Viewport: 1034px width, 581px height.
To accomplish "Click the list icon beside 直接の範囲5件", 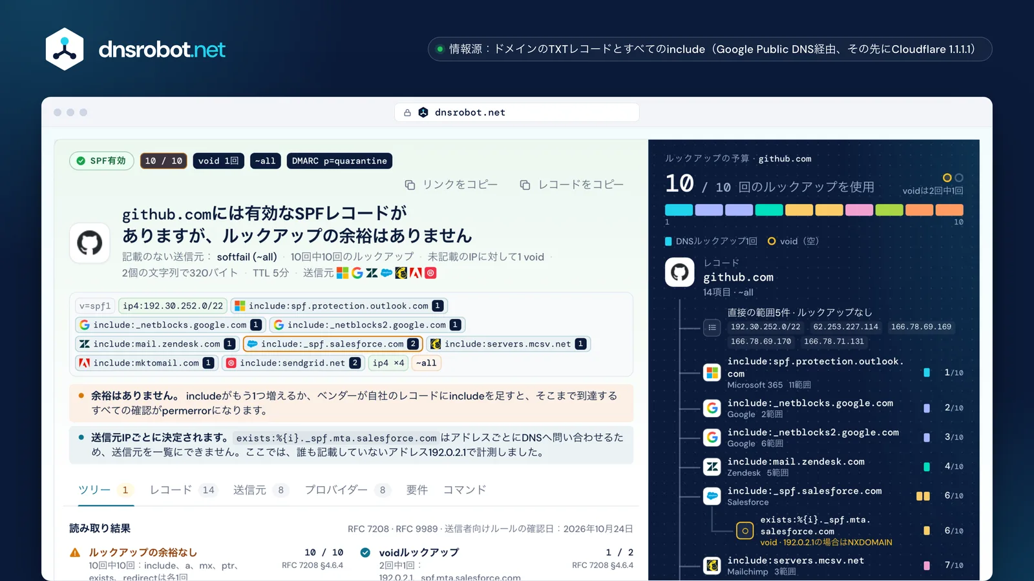I will [x=712, y=327].
